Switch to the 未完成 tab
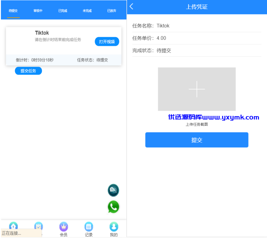Viewport: 267px width, 239px height. pyautogui.click(x=87, y=11)
